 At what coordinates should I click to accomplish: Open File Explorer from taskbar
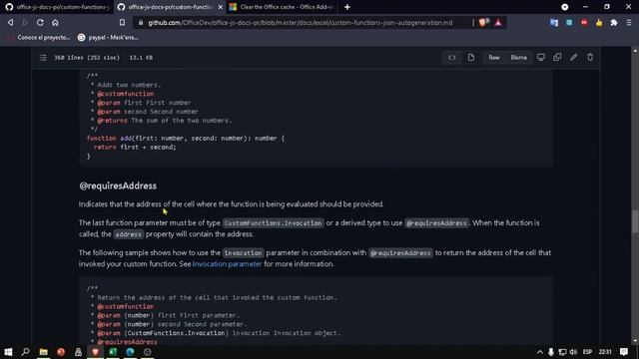click(43, 352)
